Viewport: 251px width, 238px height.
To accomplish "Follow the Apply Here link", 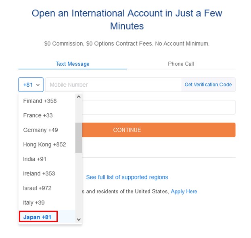I will pos(184,192).
